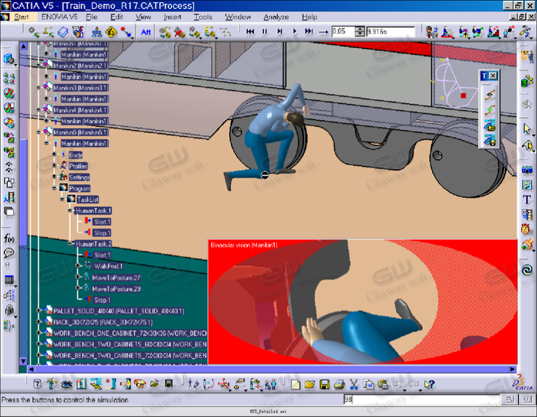Click the 9.916s simulation time field
Viewport: 537px width, 417px height.
(390, 31)
